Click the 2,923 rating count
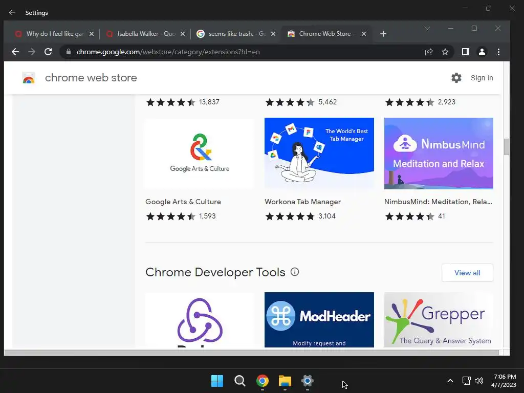The height and width of the screenshot is (393, 524). click(x=446, y=102)
